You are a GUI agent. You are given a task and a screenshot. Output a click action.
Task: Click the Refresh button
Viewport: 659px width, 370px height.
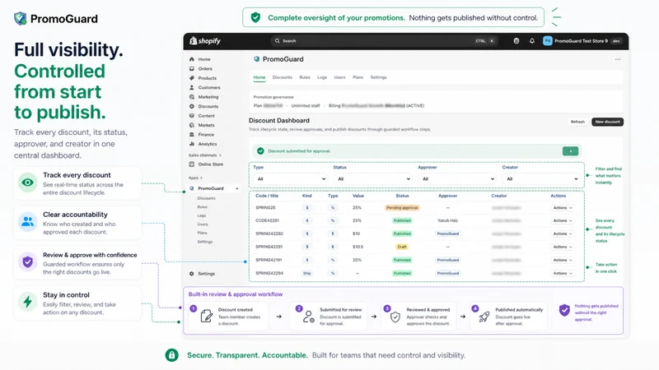[x=577, y=122]
